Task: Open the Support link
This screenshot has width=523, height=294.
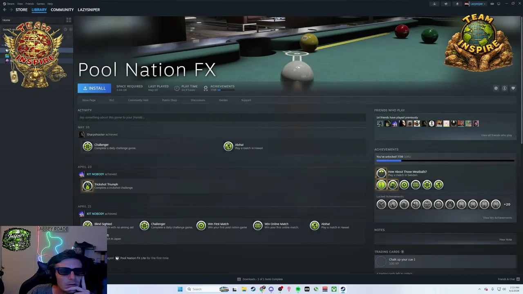Action: click(246, 100)
